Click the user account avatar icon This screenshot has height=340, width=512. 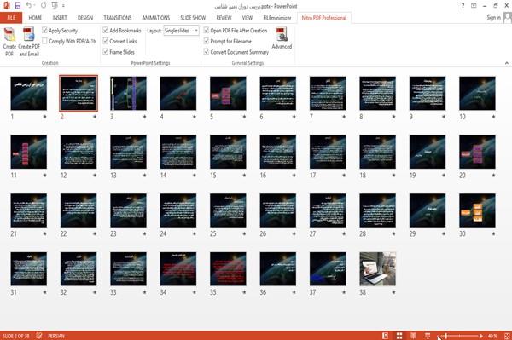coord(508,18)
